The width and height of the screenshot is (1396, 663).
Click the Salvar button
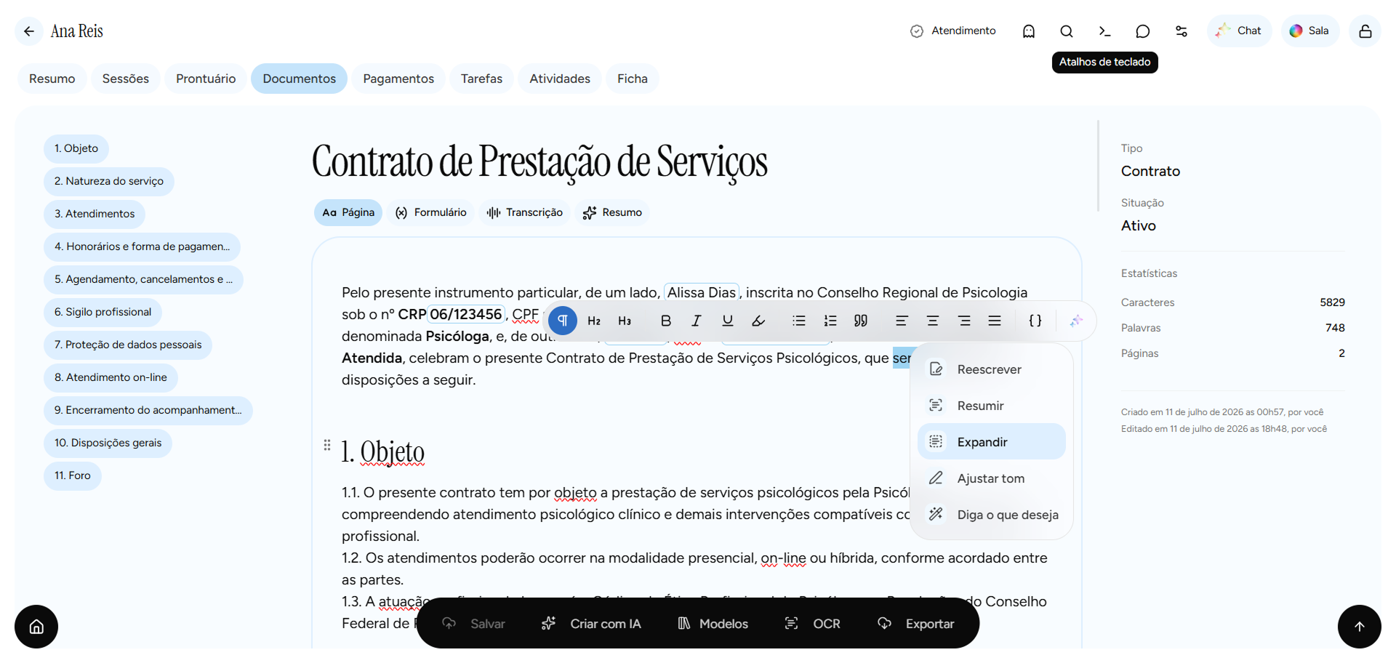473,624
